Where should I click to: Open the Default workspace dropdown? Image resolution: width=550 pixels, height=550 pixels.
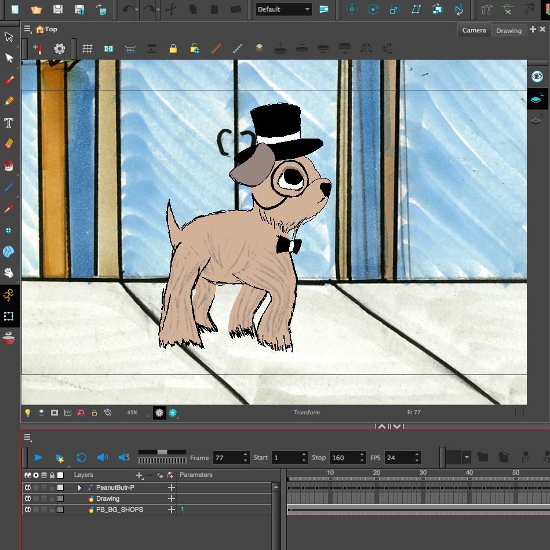[284, 9]
